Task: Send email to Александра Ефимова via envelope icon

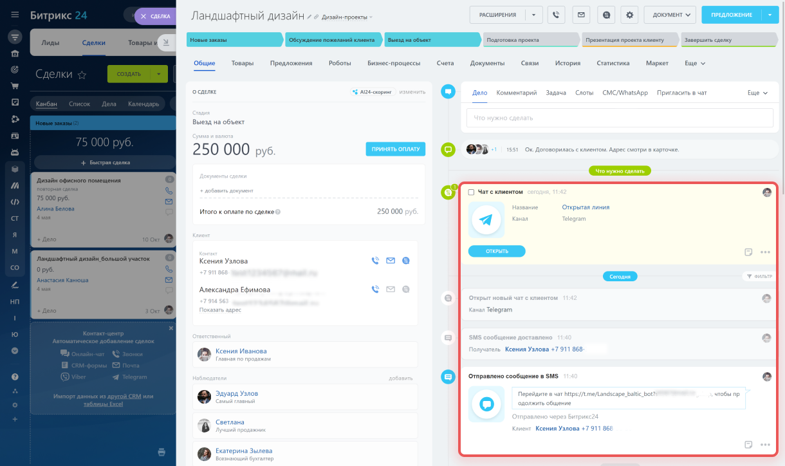Action: 391,290
